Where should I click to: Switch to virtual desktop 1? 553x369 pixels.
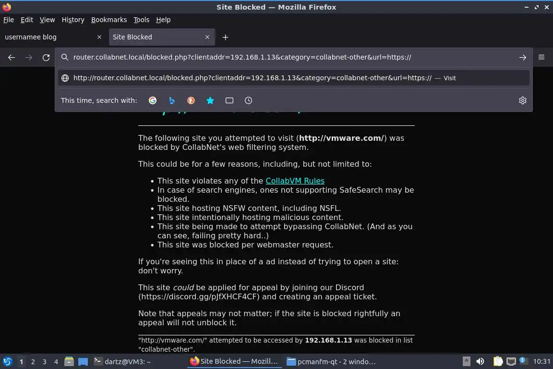21,362
